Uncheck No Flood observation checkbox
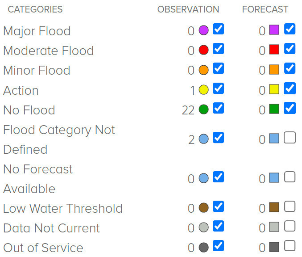Screen dimensions: 302x257 pos(218,108)
